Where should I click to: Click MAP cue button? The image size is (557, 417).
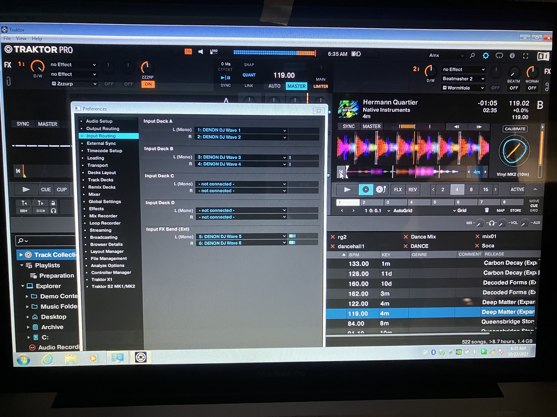coord(500,211)
